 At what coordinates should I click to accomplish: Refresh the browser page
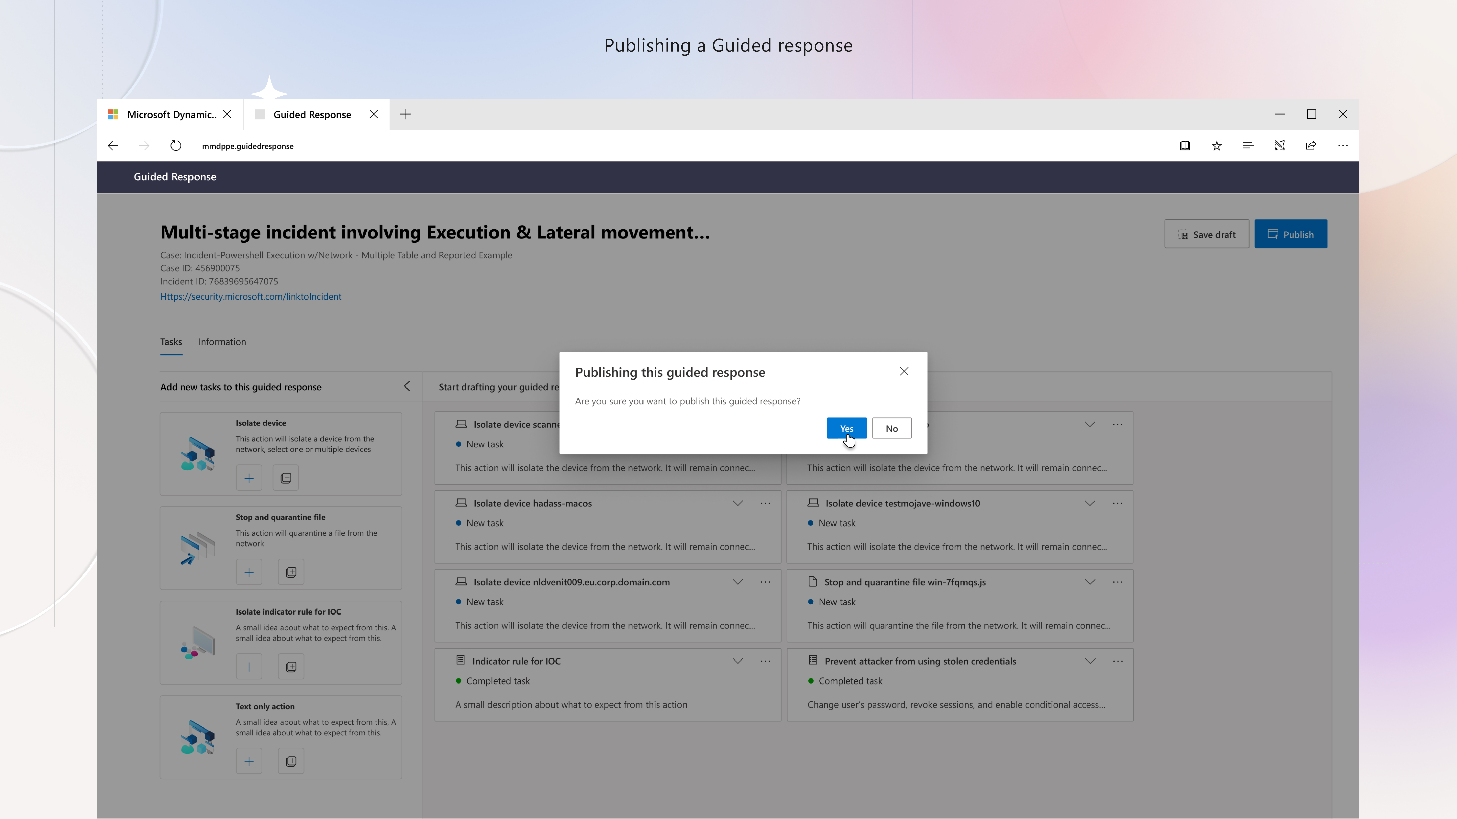coord(176,146)
